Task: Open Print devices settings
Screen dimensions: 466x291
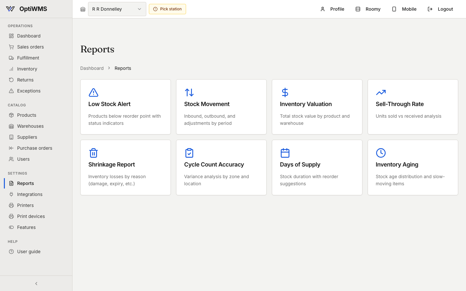Action: click(x=36, y=216)
